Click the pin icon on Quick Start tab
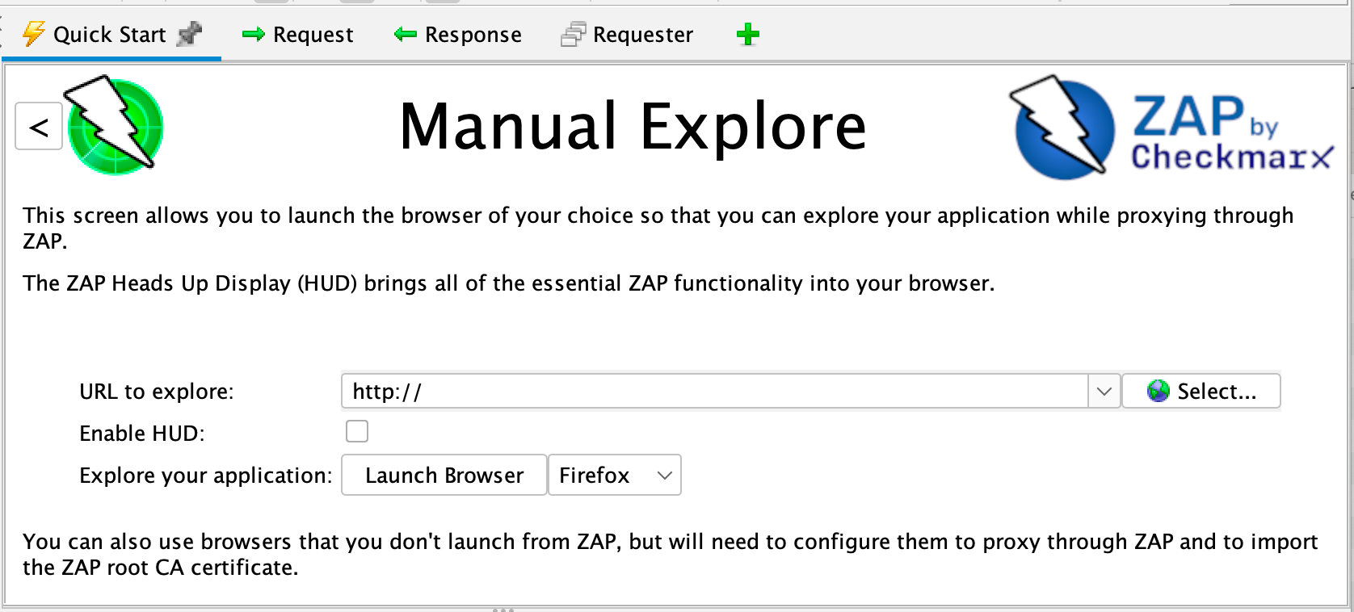Viewport: 1354px width, 612px height. [x=189, y=34]
